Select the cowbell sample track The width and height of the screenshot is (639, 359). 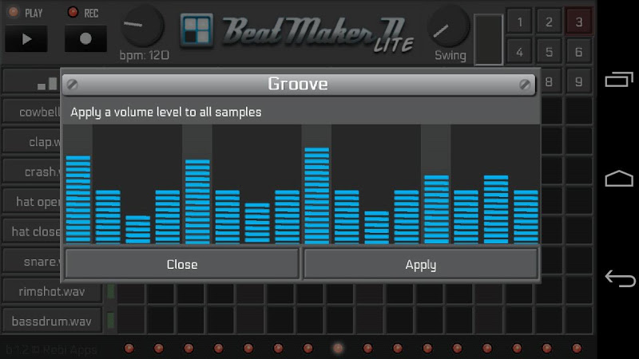(32, 112)
